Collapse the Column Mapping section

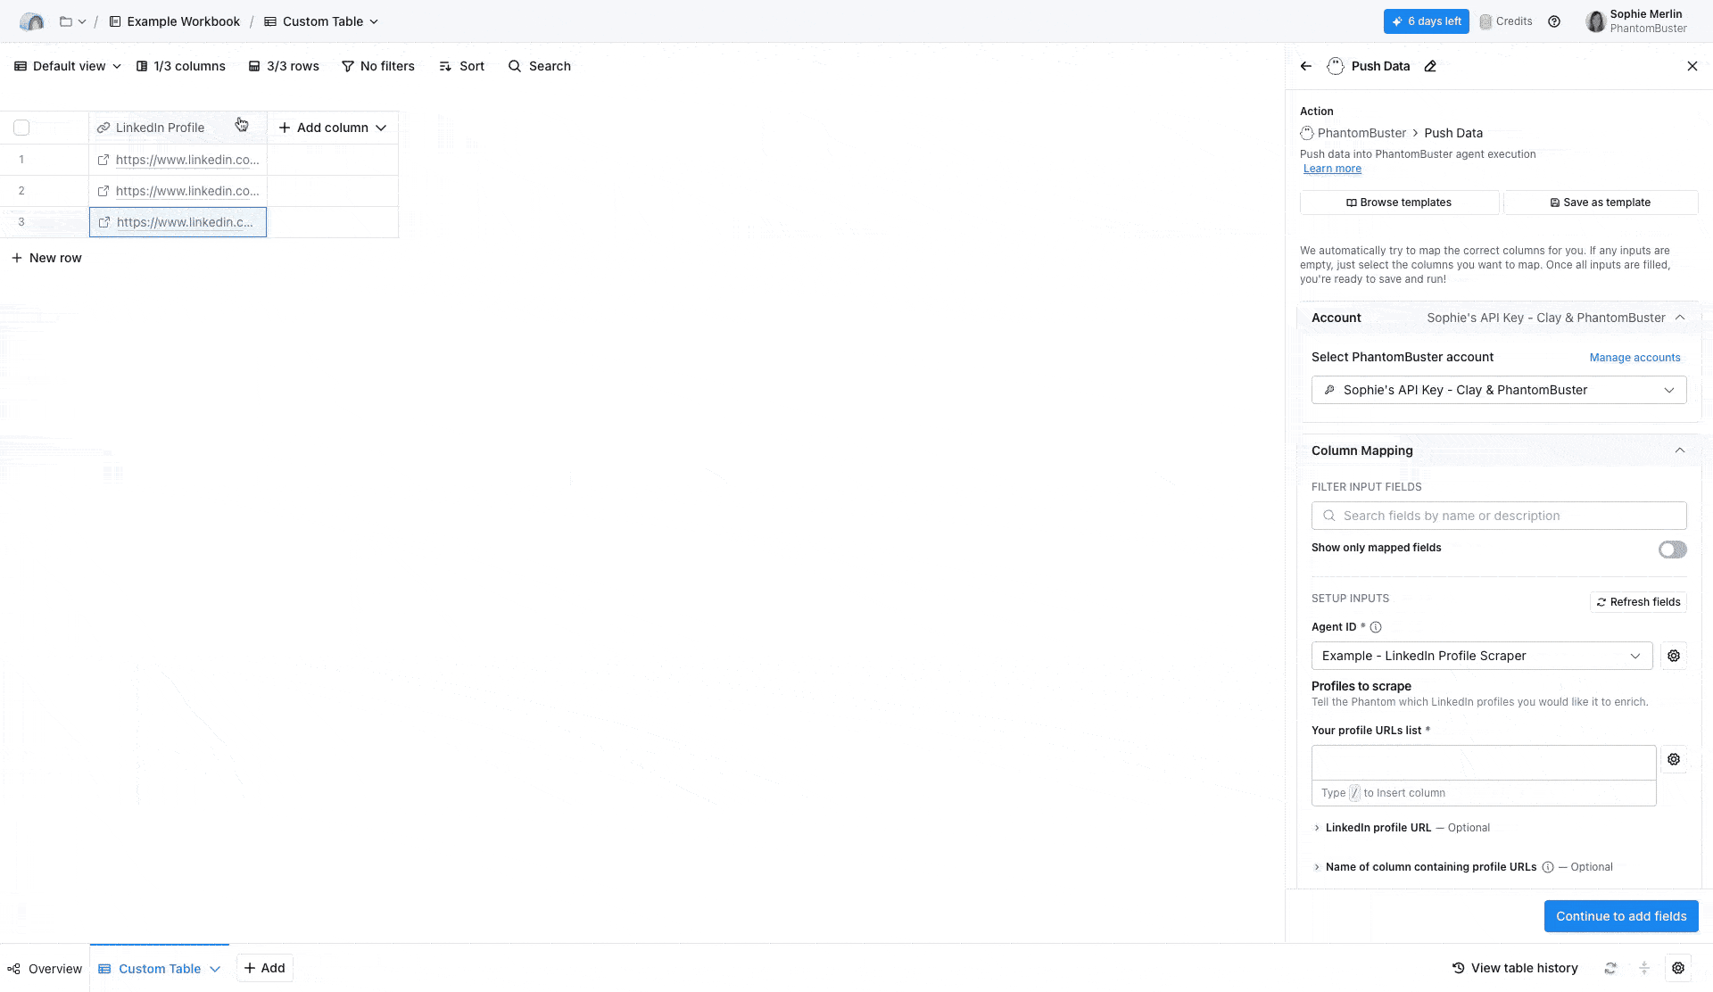[1680, 451]
